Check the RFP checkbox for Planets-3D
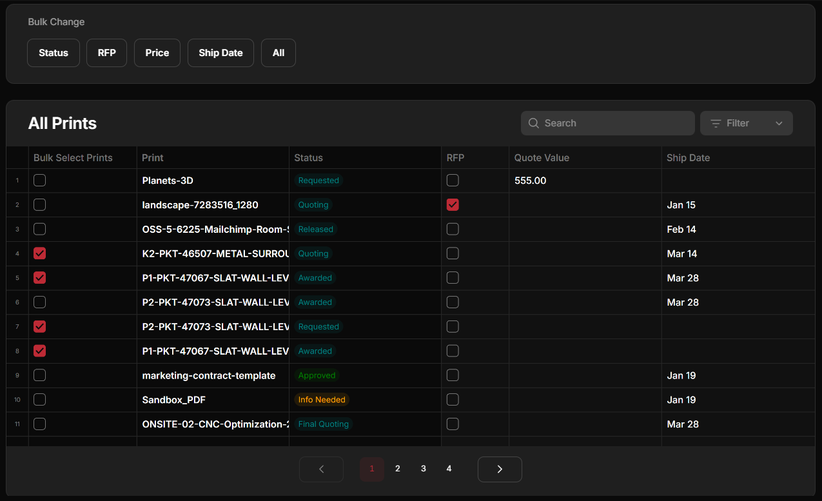Viewport: 822px width, 501px height. [x=453, y=181]
